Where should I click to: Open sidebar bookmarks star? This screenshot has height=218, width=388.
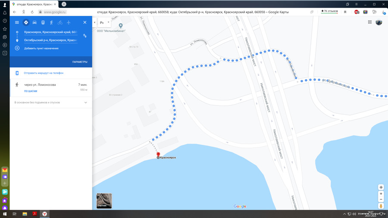[5, 29]
